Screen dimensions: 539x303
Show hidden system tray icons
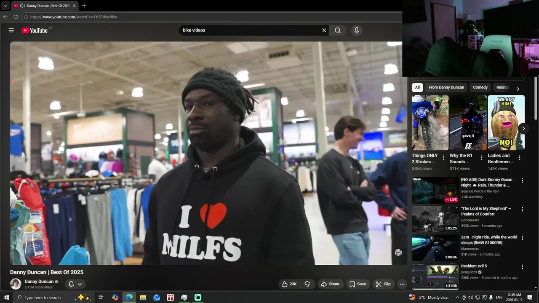pyautogui.click(x=457, y=298)
